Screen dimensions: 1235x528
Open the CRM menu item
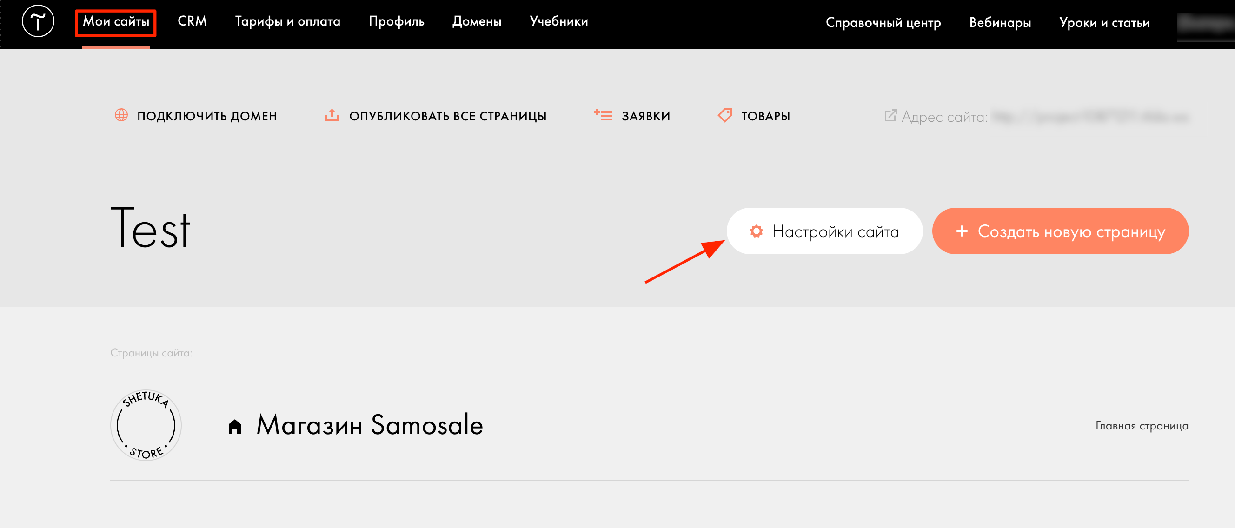(192, 21)
